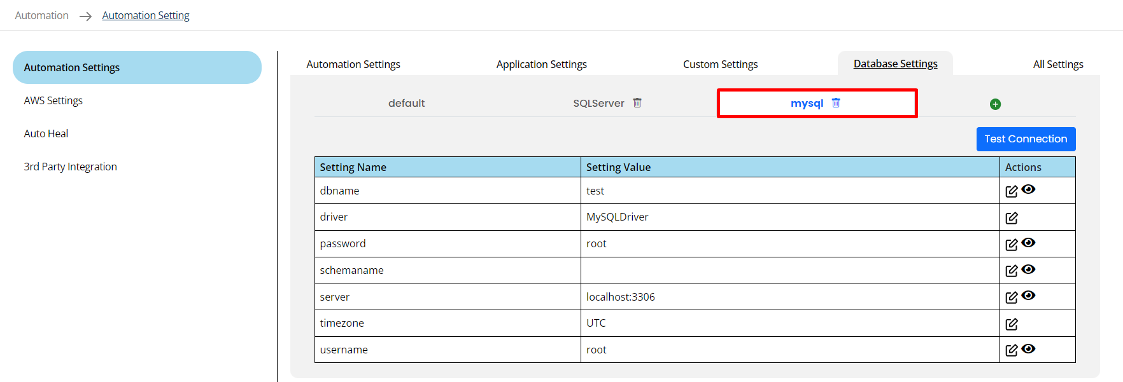Toggle visibility of dbname value
Image resolution: width=1123 pixels, height=382 pixels.
(x=1028, y=189)
